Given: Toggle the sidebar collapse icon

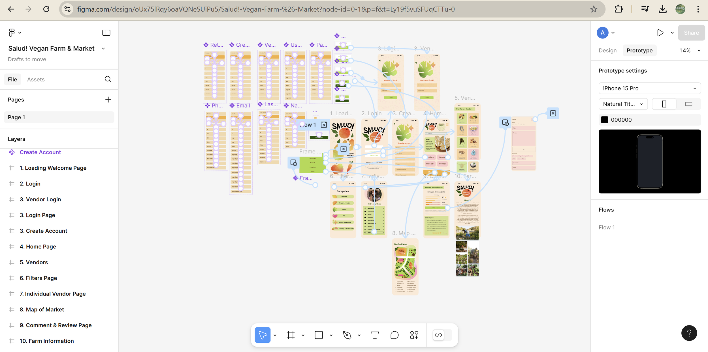Looking at the screenshot, I should point(106,33).
